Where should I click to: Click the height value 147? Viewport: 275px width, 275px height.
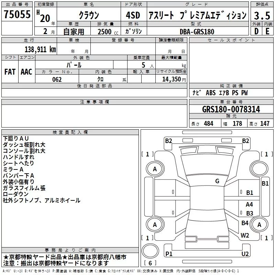[265, 123]
